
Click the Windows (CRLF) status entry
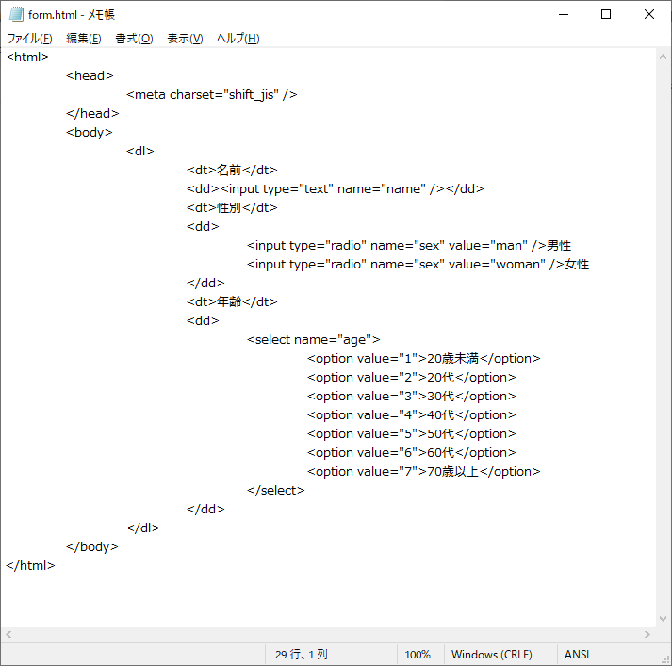pos(492,655)
